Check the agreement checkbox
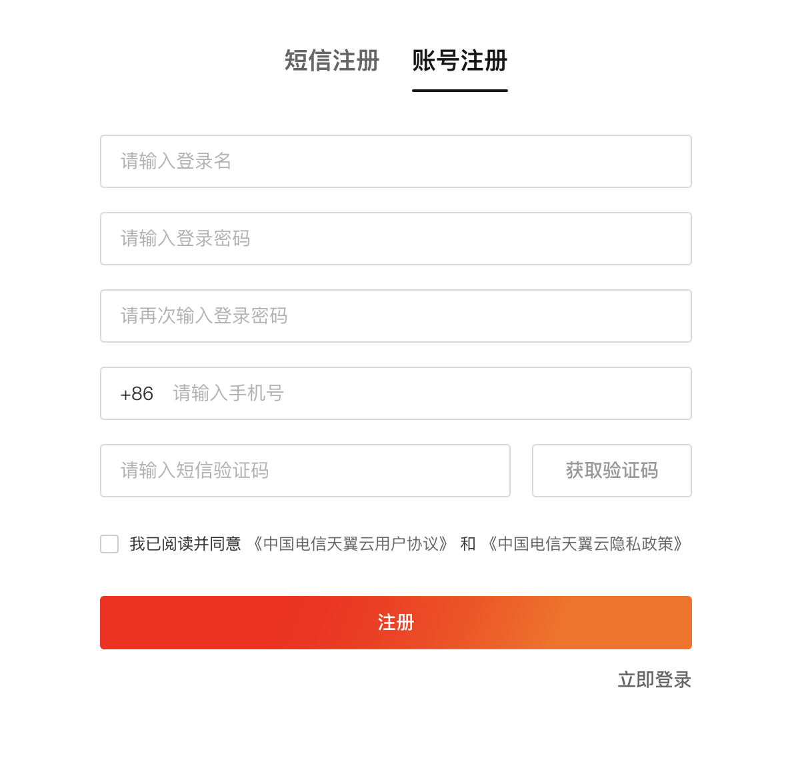Screen dimensions: 796x768 pos(109,544)
